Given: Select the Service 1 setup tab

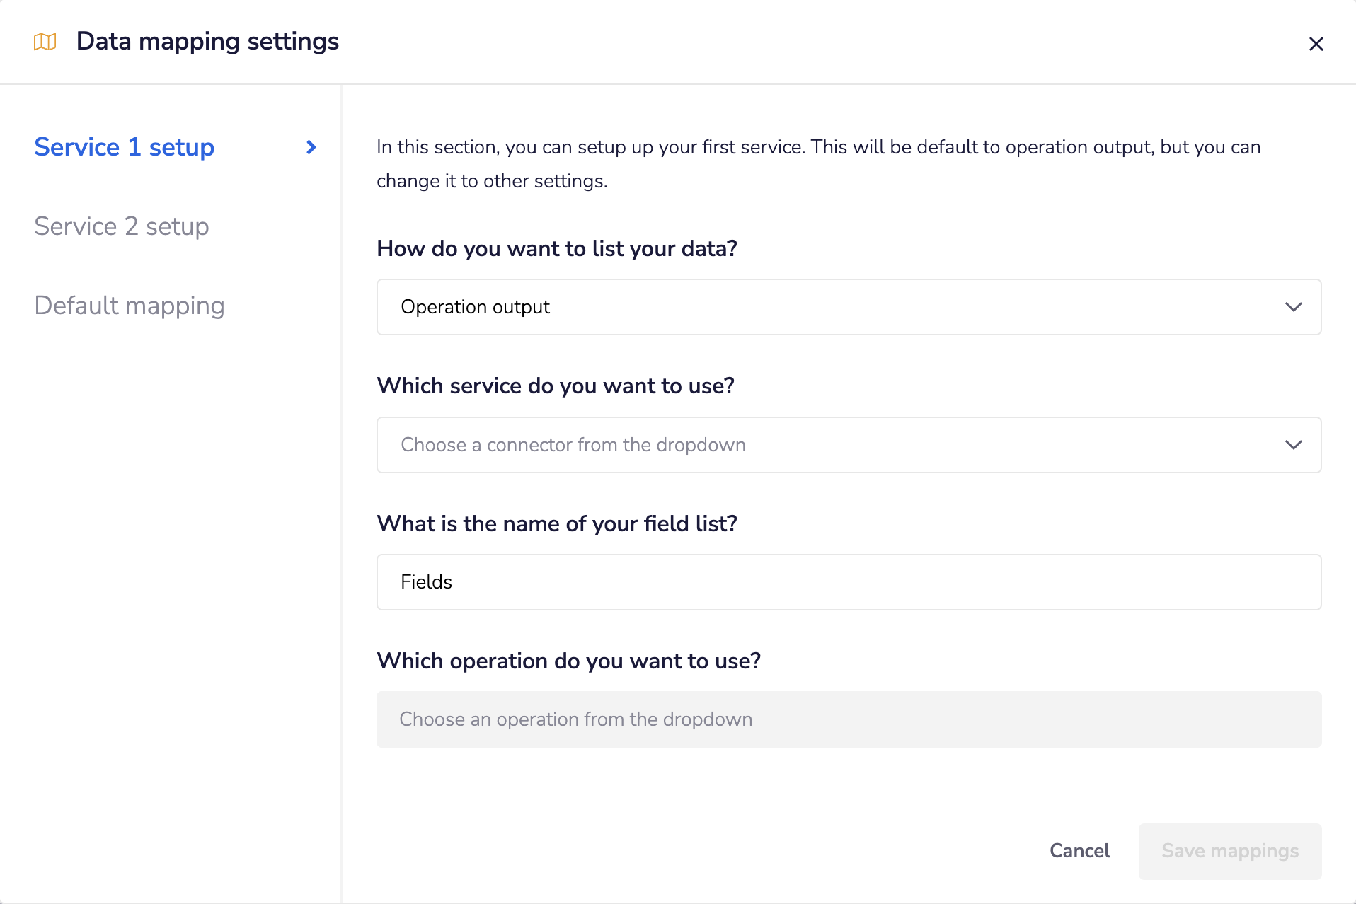Looking at the screenshot, I should coord(125,147).
